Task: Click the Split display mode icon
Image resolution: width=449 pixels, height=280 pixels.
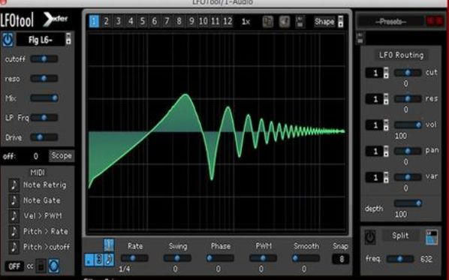Action: [432, 236]
